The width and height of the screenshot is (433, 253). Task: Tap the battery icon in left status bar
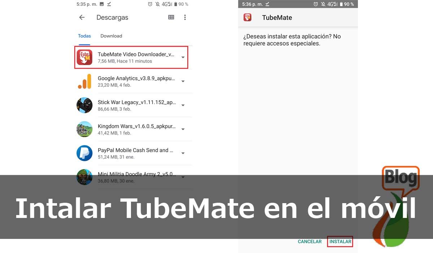click(x=176, y=4)
